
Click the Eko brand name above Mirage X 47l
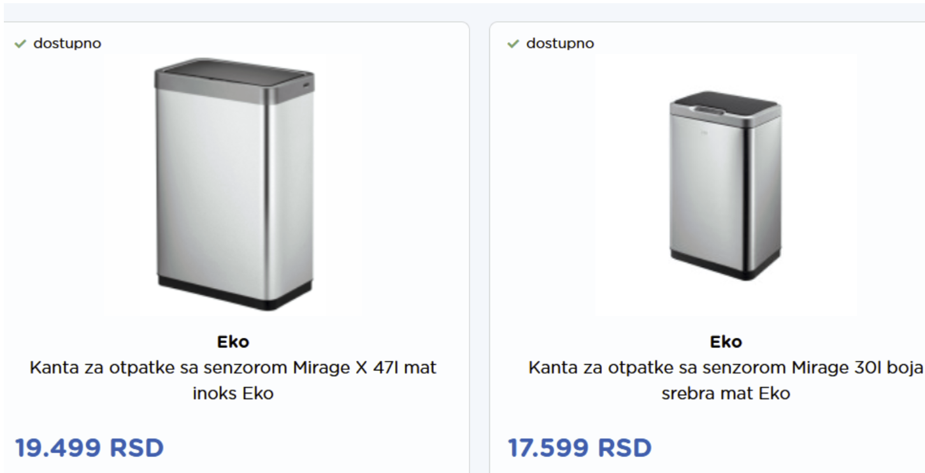tap(233, 342)
